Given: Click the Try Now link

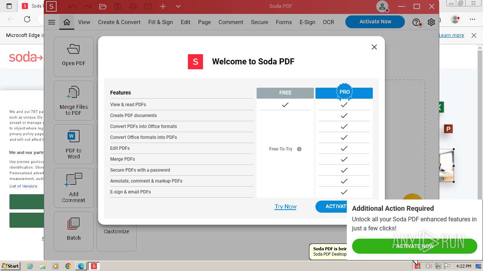Looking at the screenshot, I should click(x=285, y=207).
